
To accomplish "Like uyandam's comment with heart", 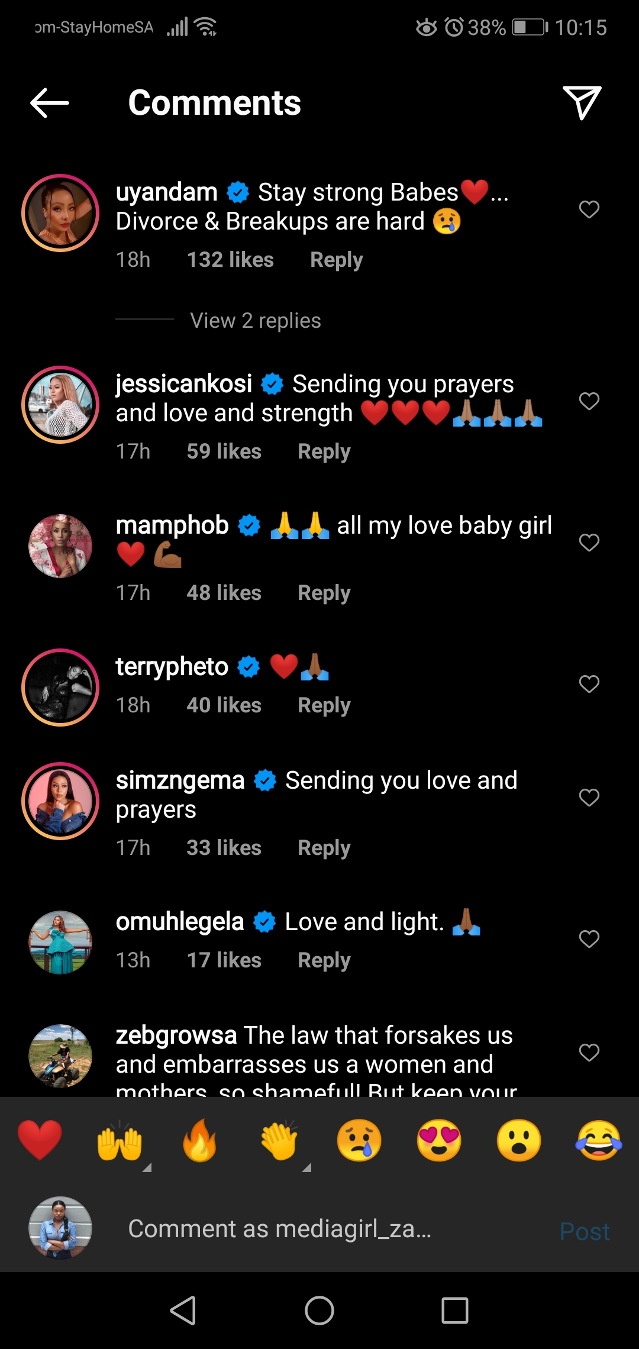I will click(x=589, y=209).
